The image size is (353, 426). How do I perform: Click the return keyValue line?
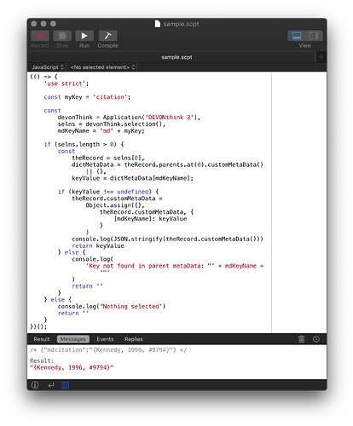98,246
